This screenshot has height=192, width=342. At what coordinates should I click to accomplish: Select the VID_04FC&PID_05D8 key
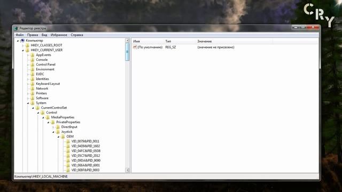pos(86,151)
